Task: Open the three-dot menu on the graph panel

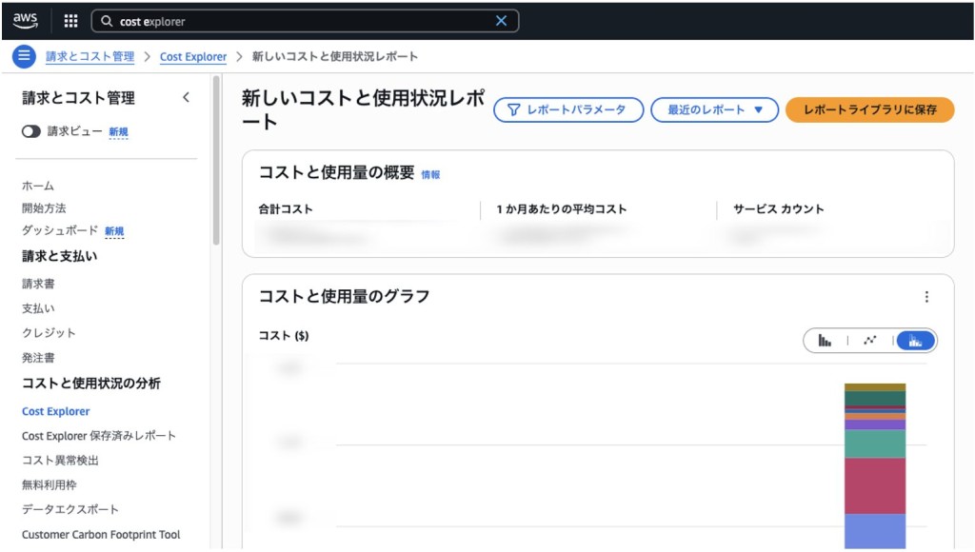Action: pos(926,297)
